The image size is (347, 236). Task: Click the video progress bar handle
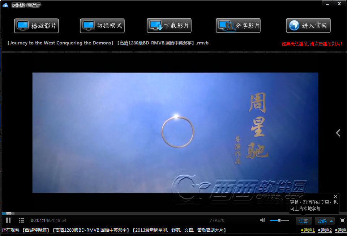(9, 214)
